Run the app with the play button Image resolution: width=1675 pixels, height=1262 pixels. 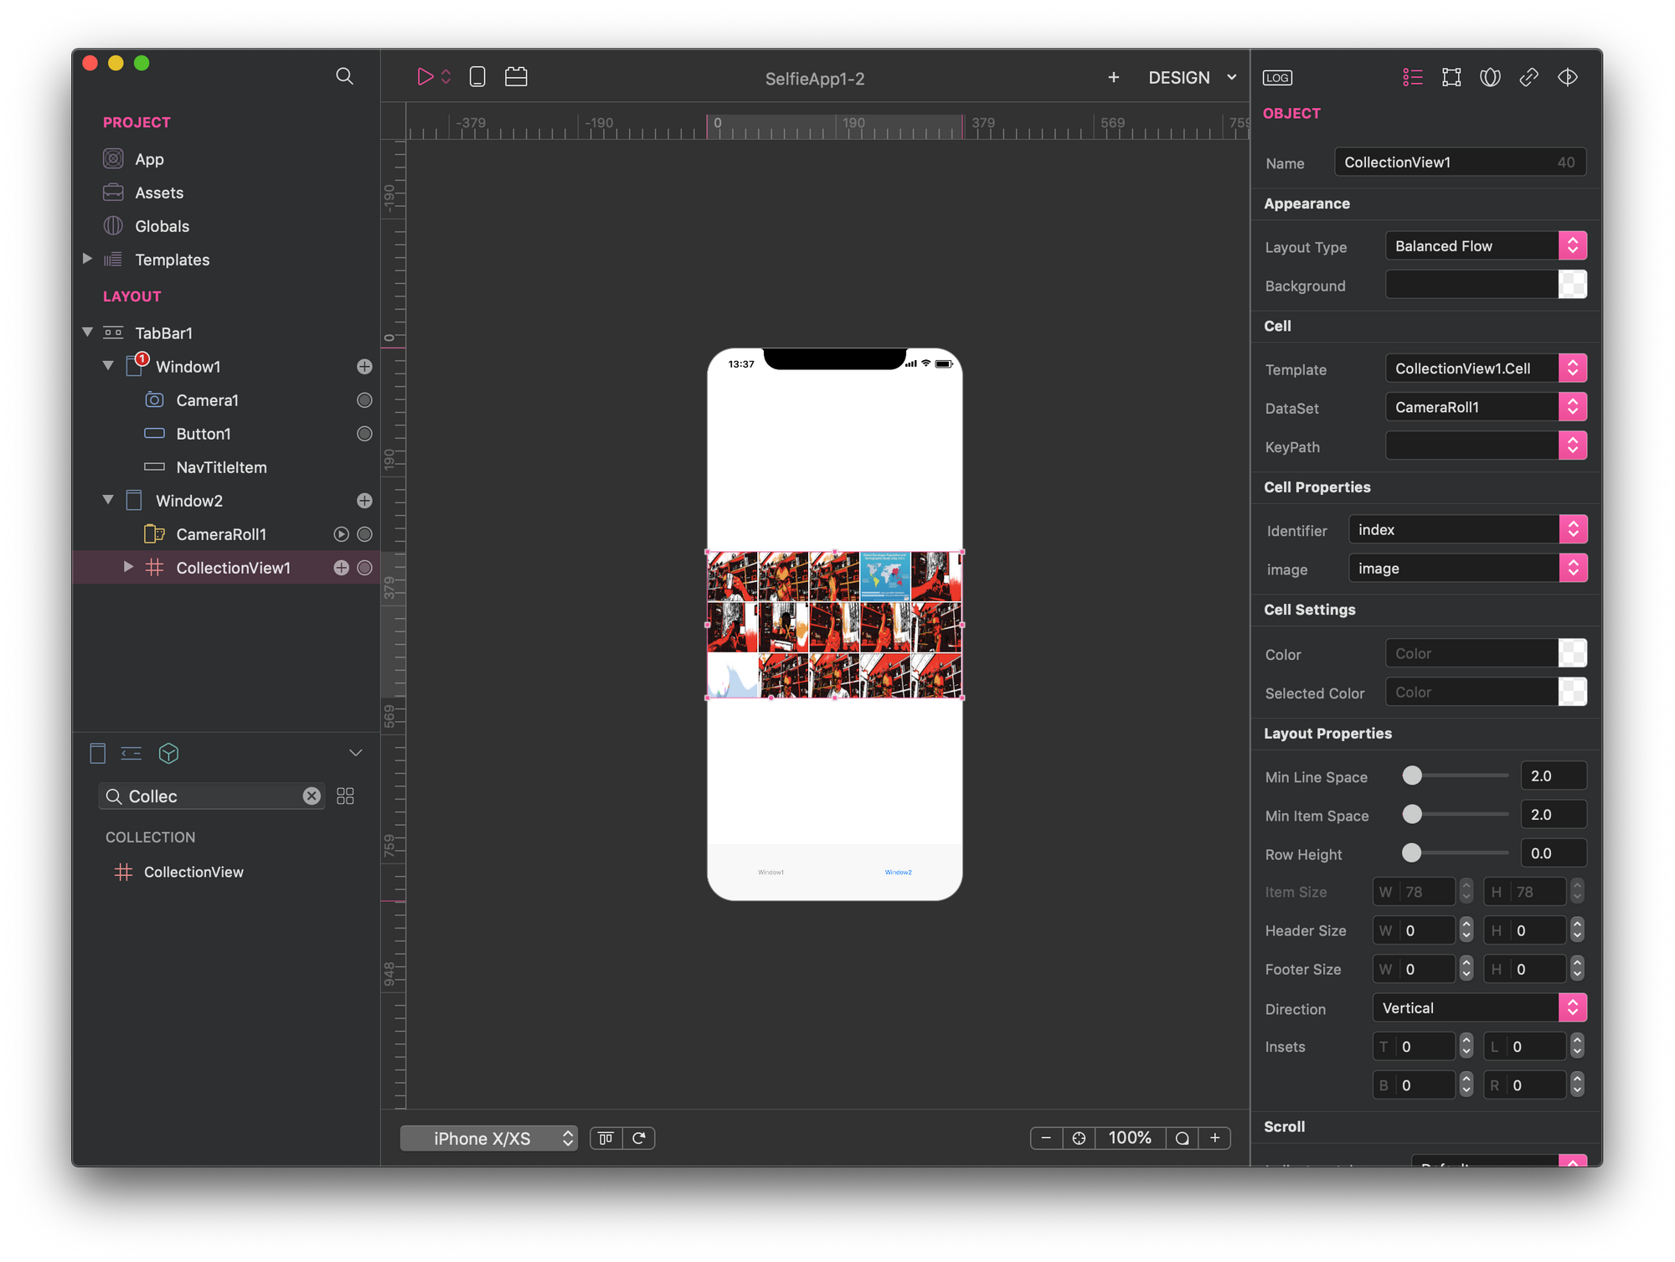coord(425,77)
